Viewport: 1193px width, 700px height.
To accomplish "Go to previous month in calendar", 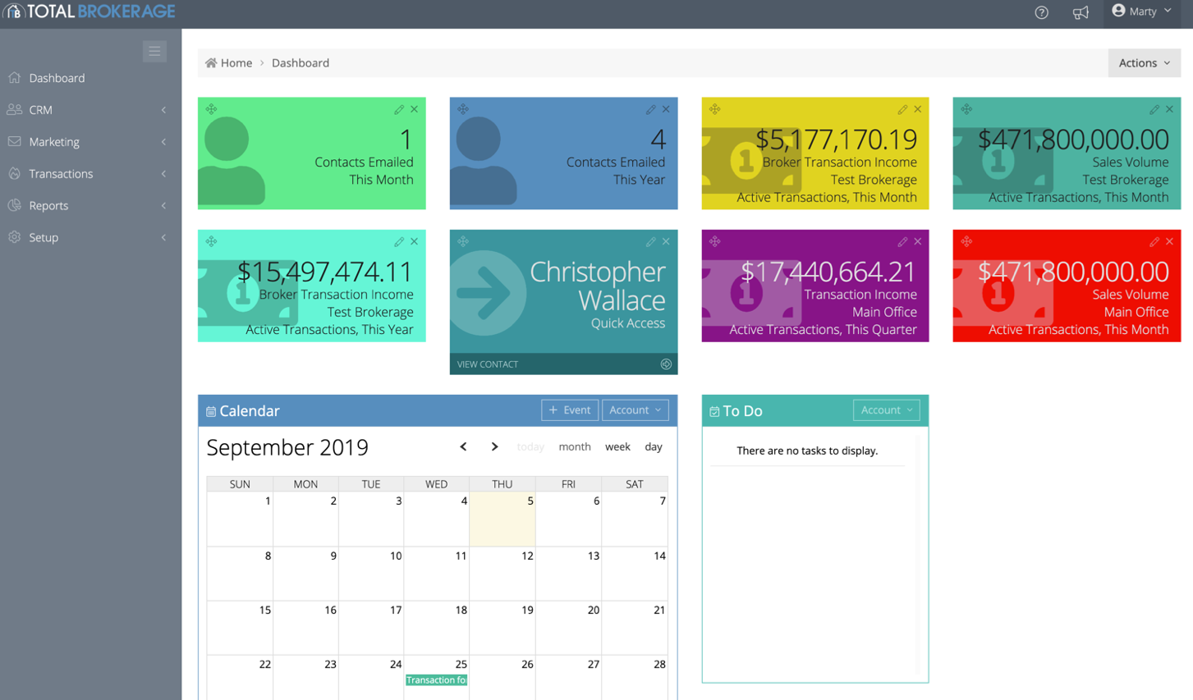I will [x=463, y=447].
